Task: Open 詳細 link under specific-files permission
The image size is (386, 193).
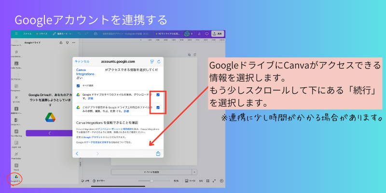Action: [x=126, y=111]
